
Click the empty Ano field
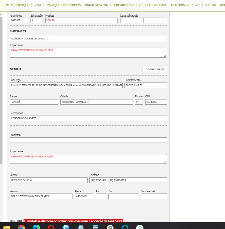coord(101,196)
